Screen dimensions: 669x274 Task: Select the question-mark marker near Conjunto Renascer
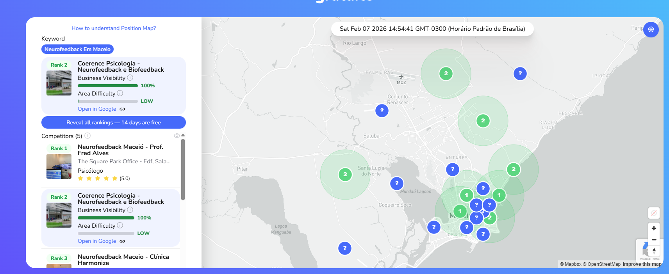tap(382, 111)
